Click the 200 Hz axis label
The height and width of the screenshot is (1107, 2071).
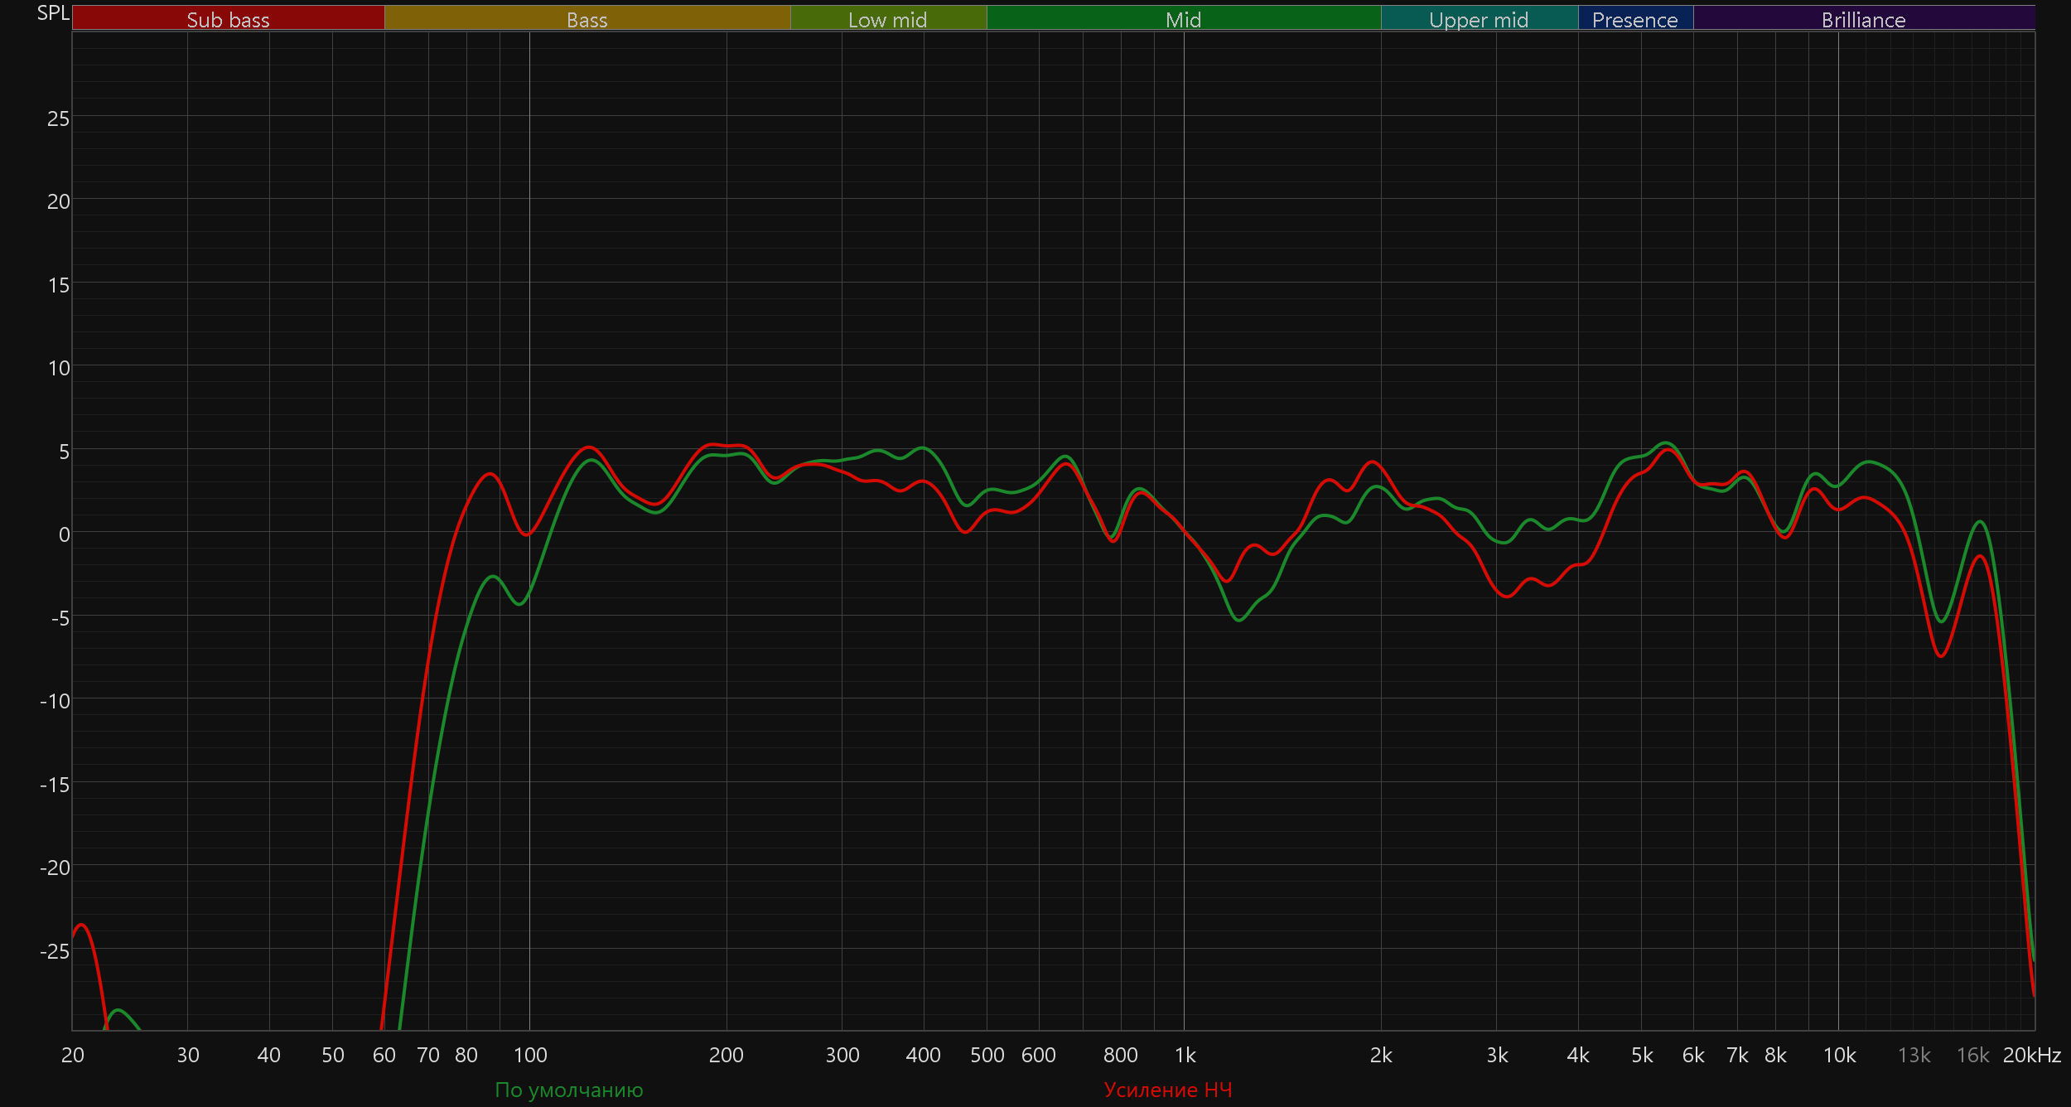[x=727, y=1055]
